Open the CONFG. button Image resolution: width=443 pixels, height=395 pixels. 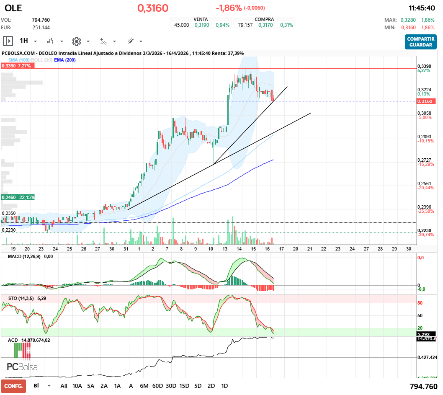click(13, 386)
